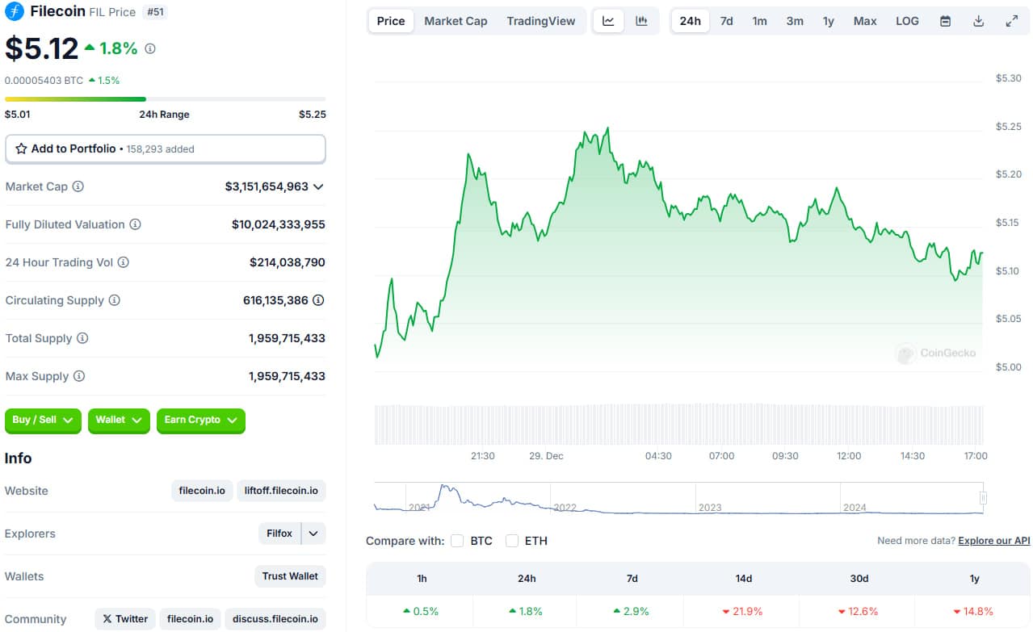Select the 3m time range

click(795, 21)
